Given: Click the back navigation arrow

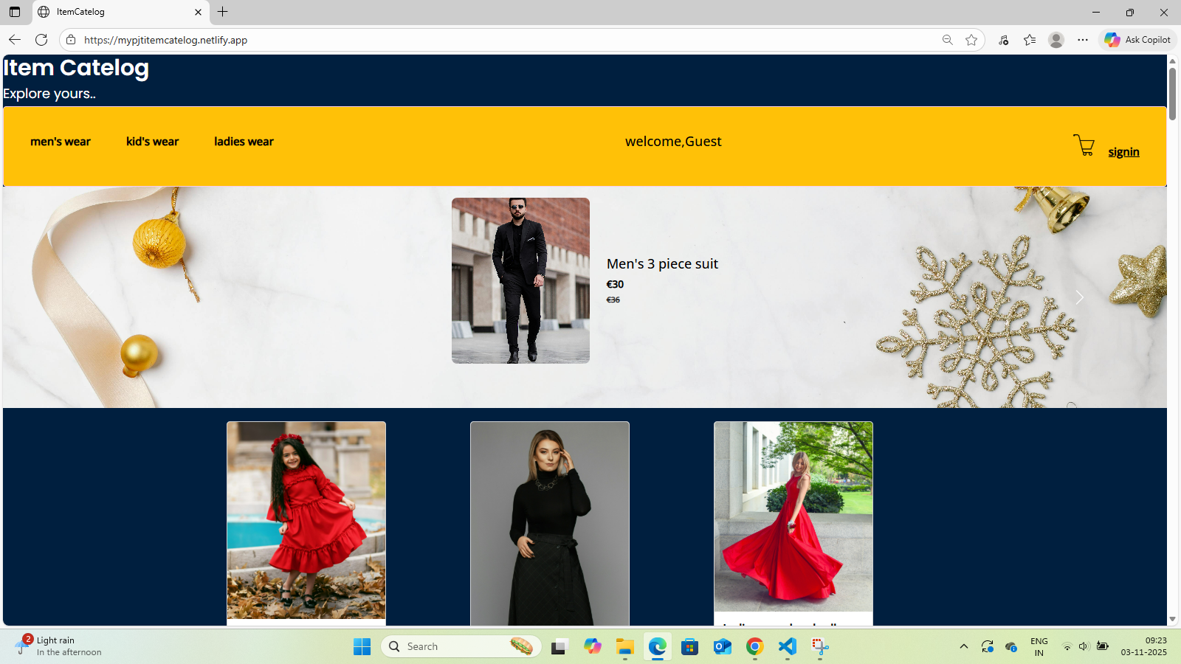Looking at the screenshot, I should [x=15, y=40].
